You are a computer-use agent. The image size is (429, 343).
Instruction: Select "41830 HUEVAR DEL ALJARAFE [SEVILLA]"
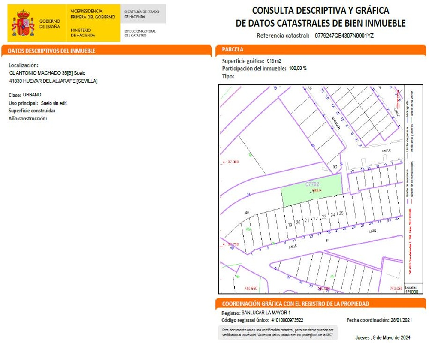click(x=53, y=81)
